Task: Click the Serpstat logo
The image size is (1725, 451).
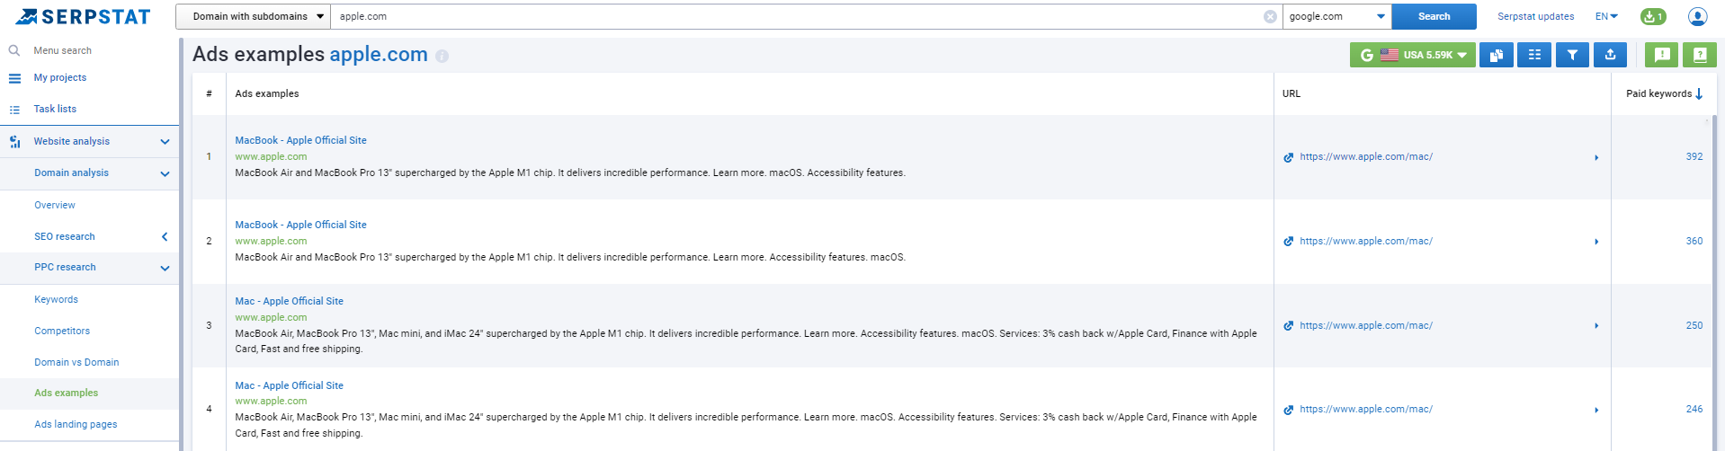Action: 84,16
